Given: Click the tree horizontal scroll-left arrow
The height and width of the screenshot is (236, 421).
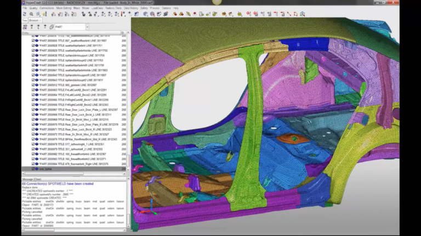Looking at the screenshot, I should [24, 174].
